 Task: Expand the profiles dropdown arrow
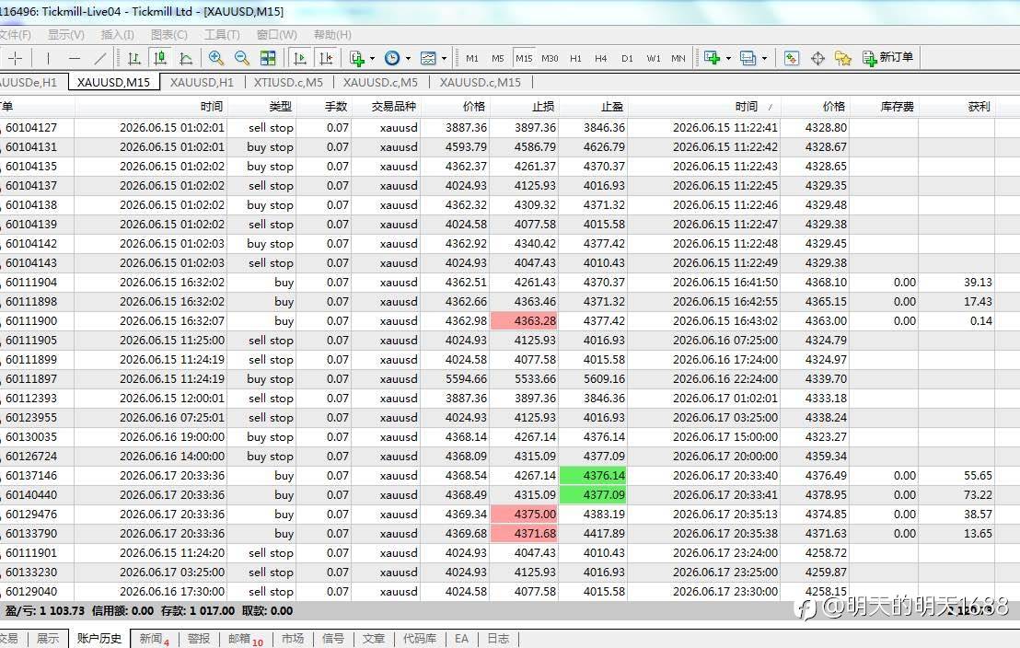(764, 58)
